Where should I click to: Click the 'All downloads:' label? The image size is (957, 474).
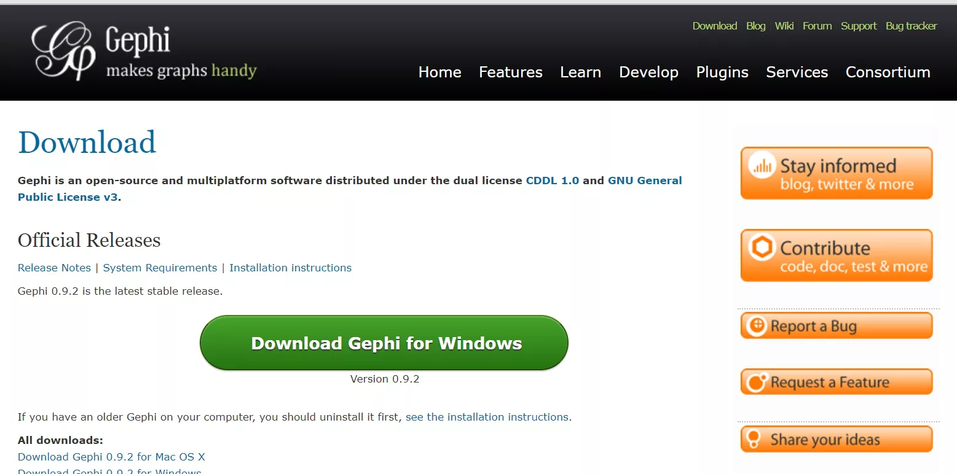pyautogui.click(x=60, y=440)
